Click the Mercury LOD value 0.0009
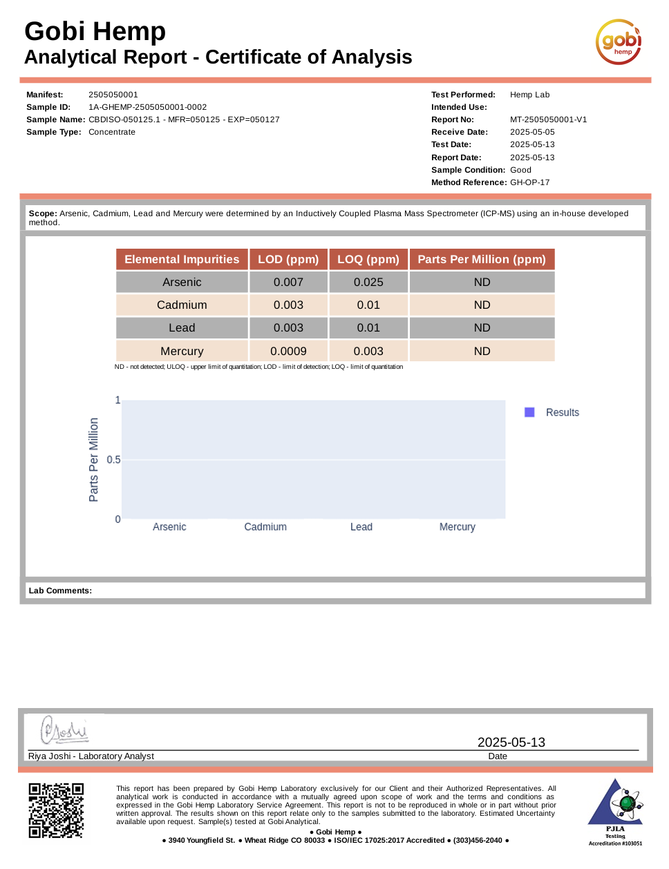The image size is (669, 869). point(288,351)
